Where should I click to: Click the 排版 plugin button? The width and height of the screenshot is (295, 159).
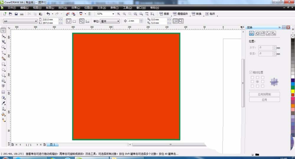click(164, 14)
